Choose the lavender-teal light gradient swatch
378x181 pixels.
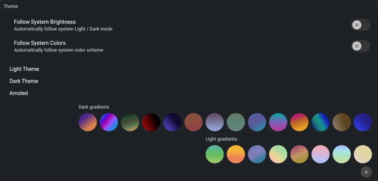(257, 154)
